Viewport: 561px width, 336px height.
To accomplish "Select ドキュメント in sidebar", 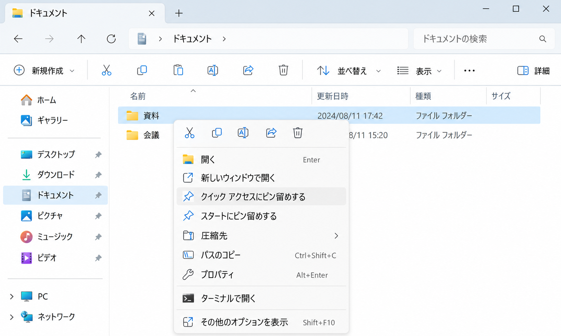I will click(55, 195).
